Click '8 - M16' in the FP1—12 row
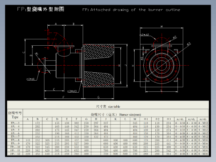 pos(203,154)
